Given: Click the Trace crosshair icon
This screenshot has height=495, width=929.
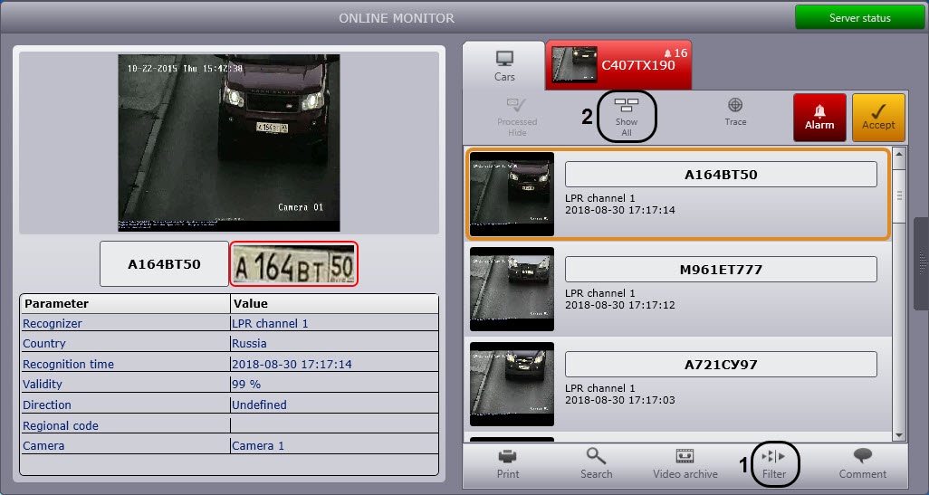Looking at the screenshot, I should [x=735, y=112].
